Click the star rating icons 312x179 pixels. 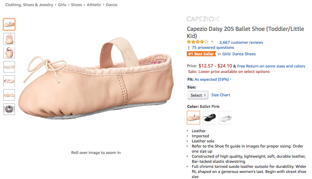point(197,42)
